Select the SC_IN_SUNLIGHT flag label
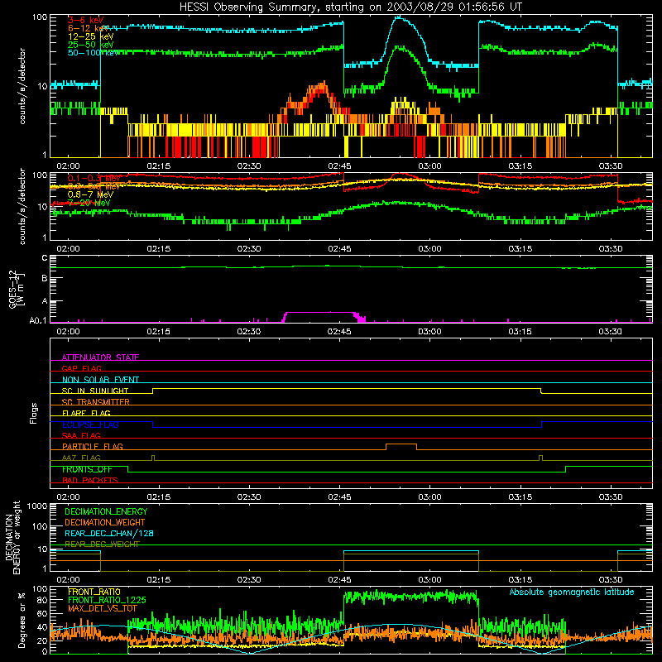Screen dimensions: 662x662 click(95, 391)
